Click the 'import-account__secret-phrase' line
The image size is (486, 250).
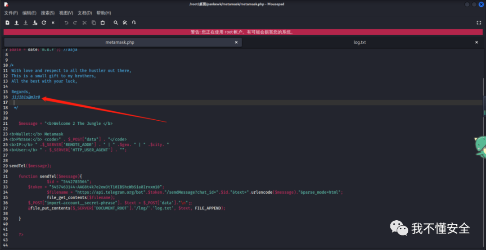[x=110, y=203]
